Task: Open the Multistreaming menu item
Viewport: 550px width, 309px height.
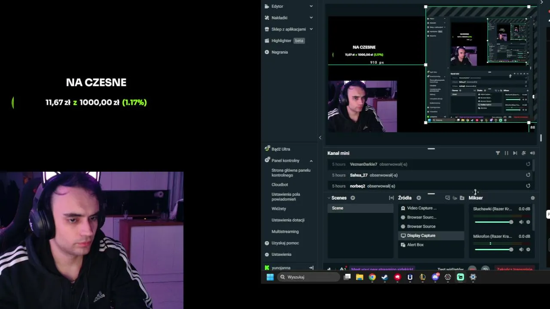Action: coord(285,232)
